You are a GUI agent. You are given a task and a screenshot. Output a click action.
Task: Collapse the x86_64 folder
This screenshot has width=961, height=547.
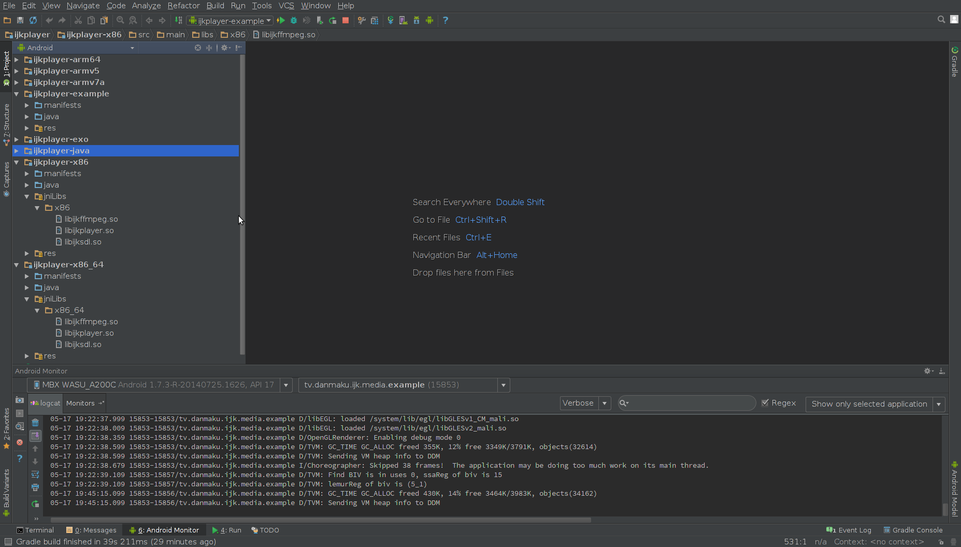pos(37,310)
